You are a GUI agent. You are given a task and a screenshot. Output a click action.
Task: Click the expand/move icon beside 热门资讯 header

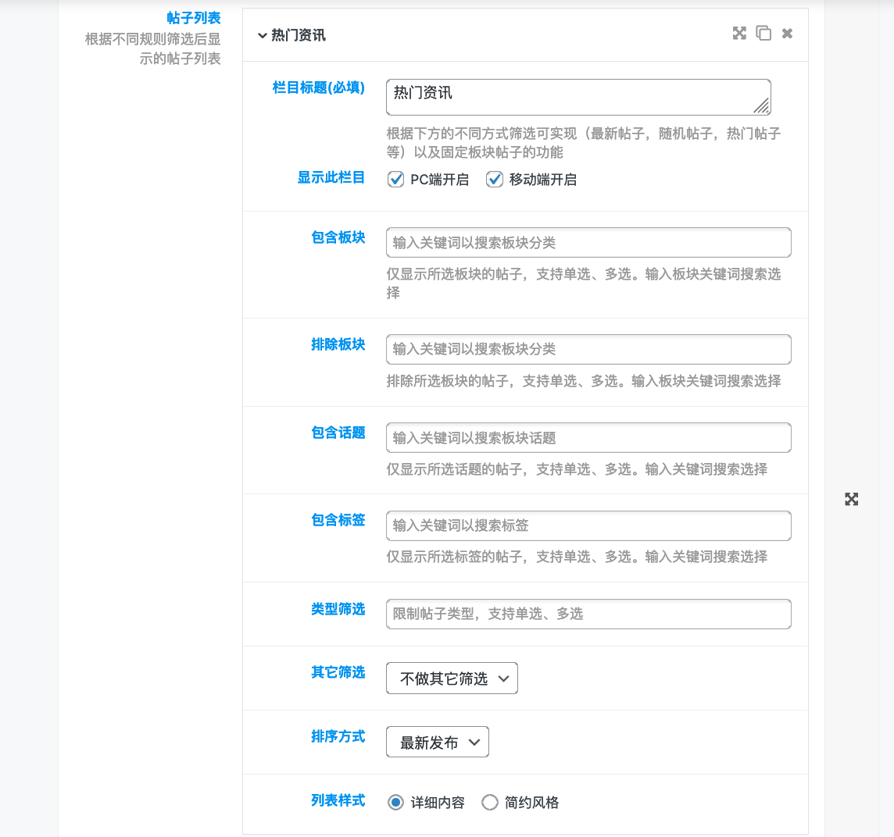[x=739, y=34]
